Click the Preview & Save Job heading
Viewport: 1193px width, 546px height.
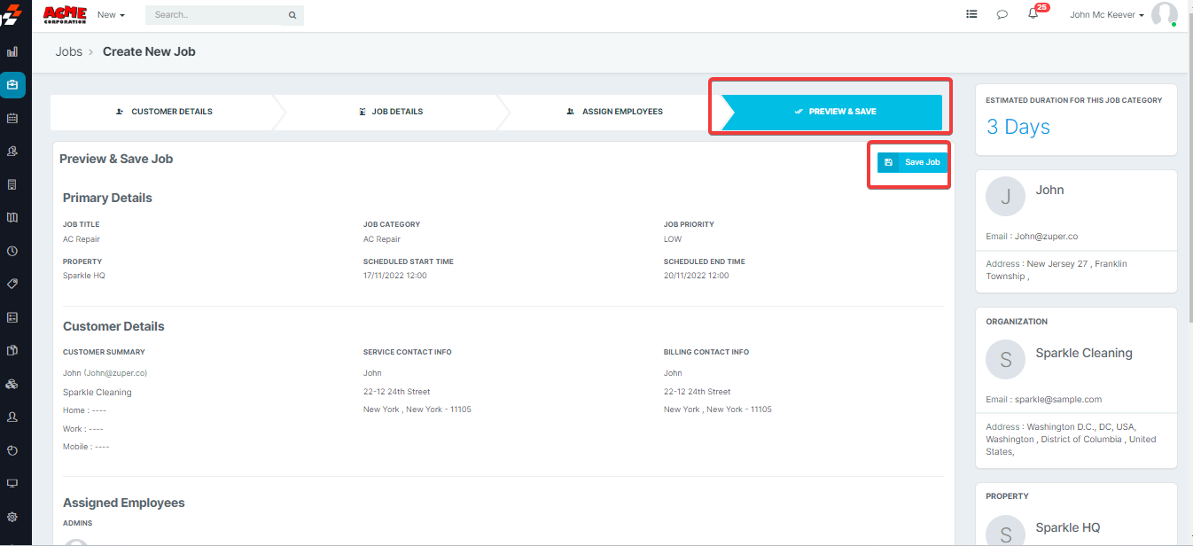point(116,159)
